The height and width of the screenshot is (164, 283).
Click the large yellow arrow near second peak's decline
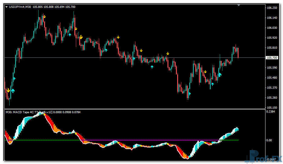point(81,37)
